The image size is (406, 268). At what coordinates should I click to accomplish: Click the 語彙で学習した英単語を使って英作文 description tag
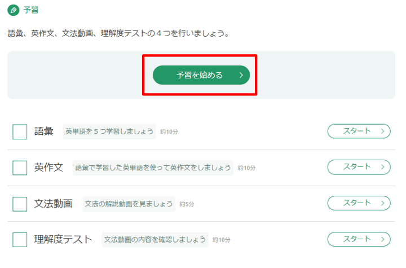tap(153, 168)
